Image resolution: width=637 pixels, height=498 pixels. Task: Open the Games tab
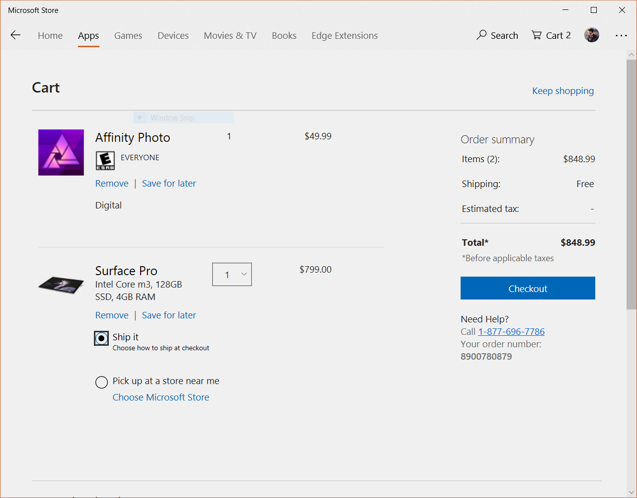[x=128, y=36]
